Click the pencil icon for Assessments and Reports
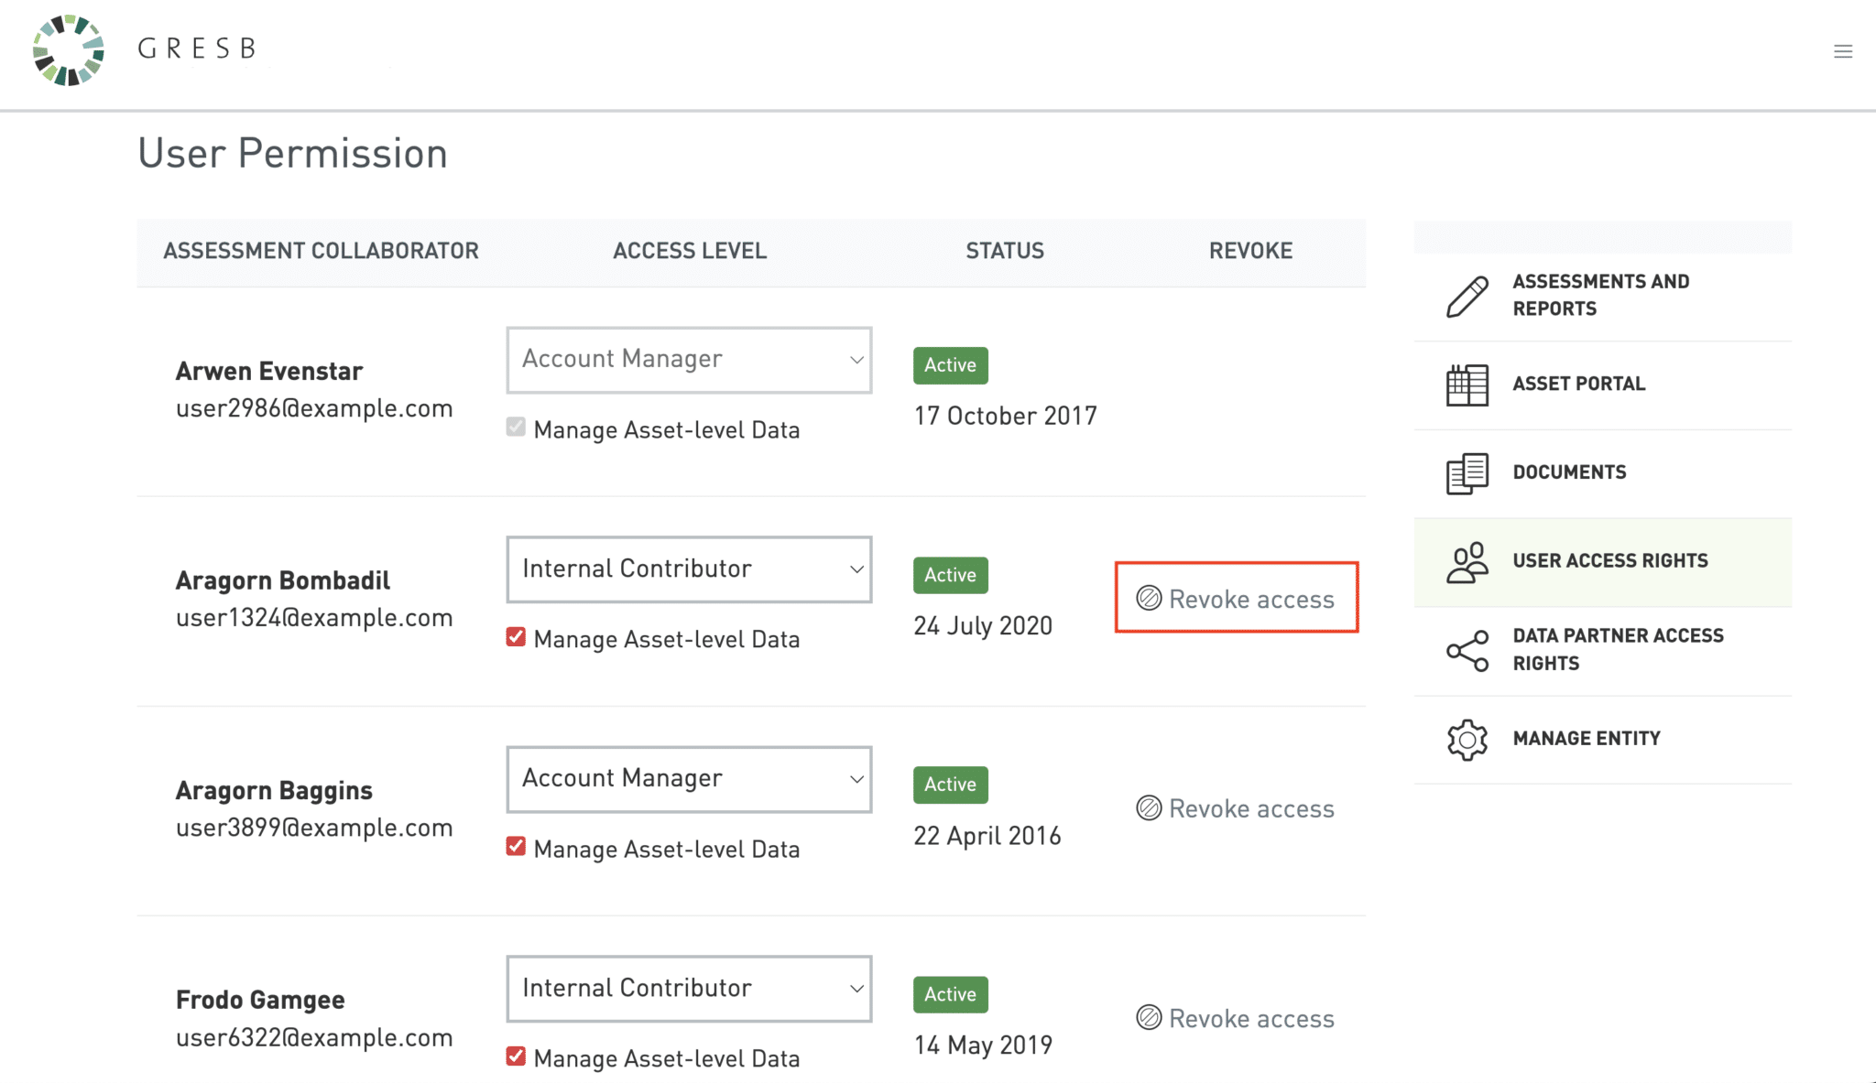 [x=1467, y=297]
